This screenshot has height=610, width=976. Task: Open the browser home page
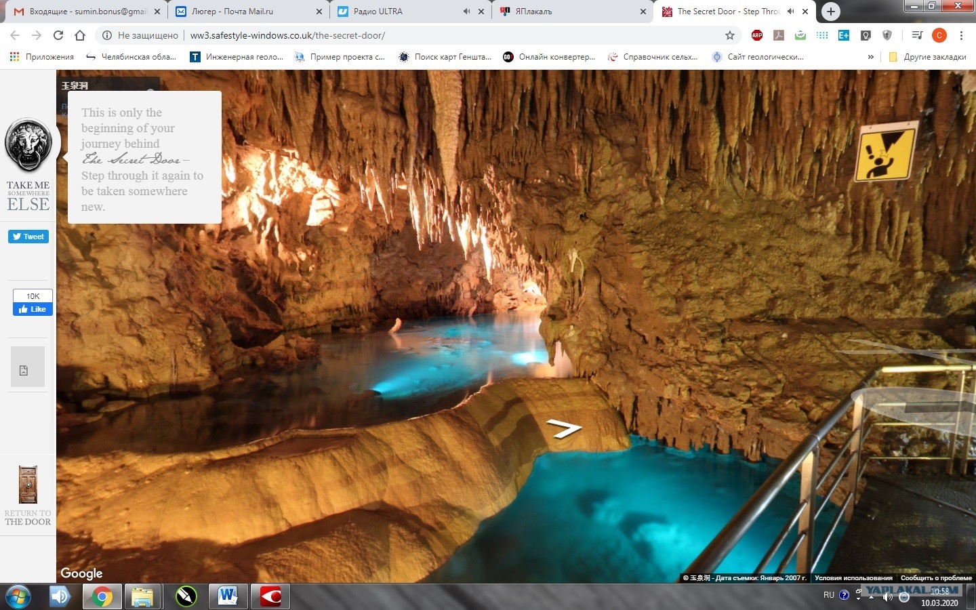tap(80, 35)
